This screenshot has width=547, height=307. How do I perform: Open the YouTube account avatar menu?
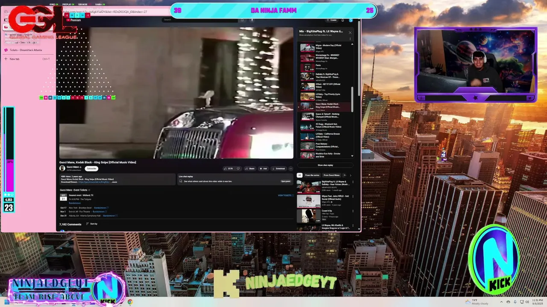351,20
